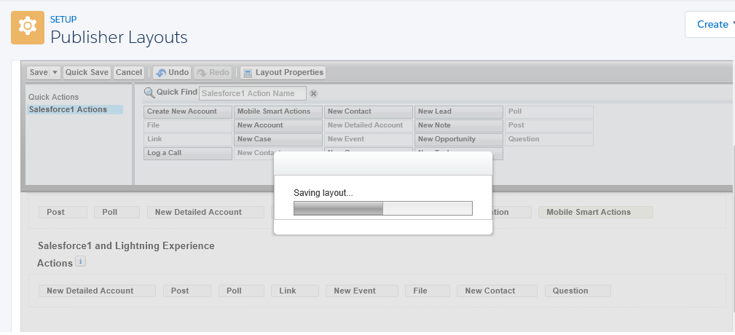Click the SETUP breadcrumb link
Image resolution: width=735 pixels, height=335 pixels.
(63, 19)
